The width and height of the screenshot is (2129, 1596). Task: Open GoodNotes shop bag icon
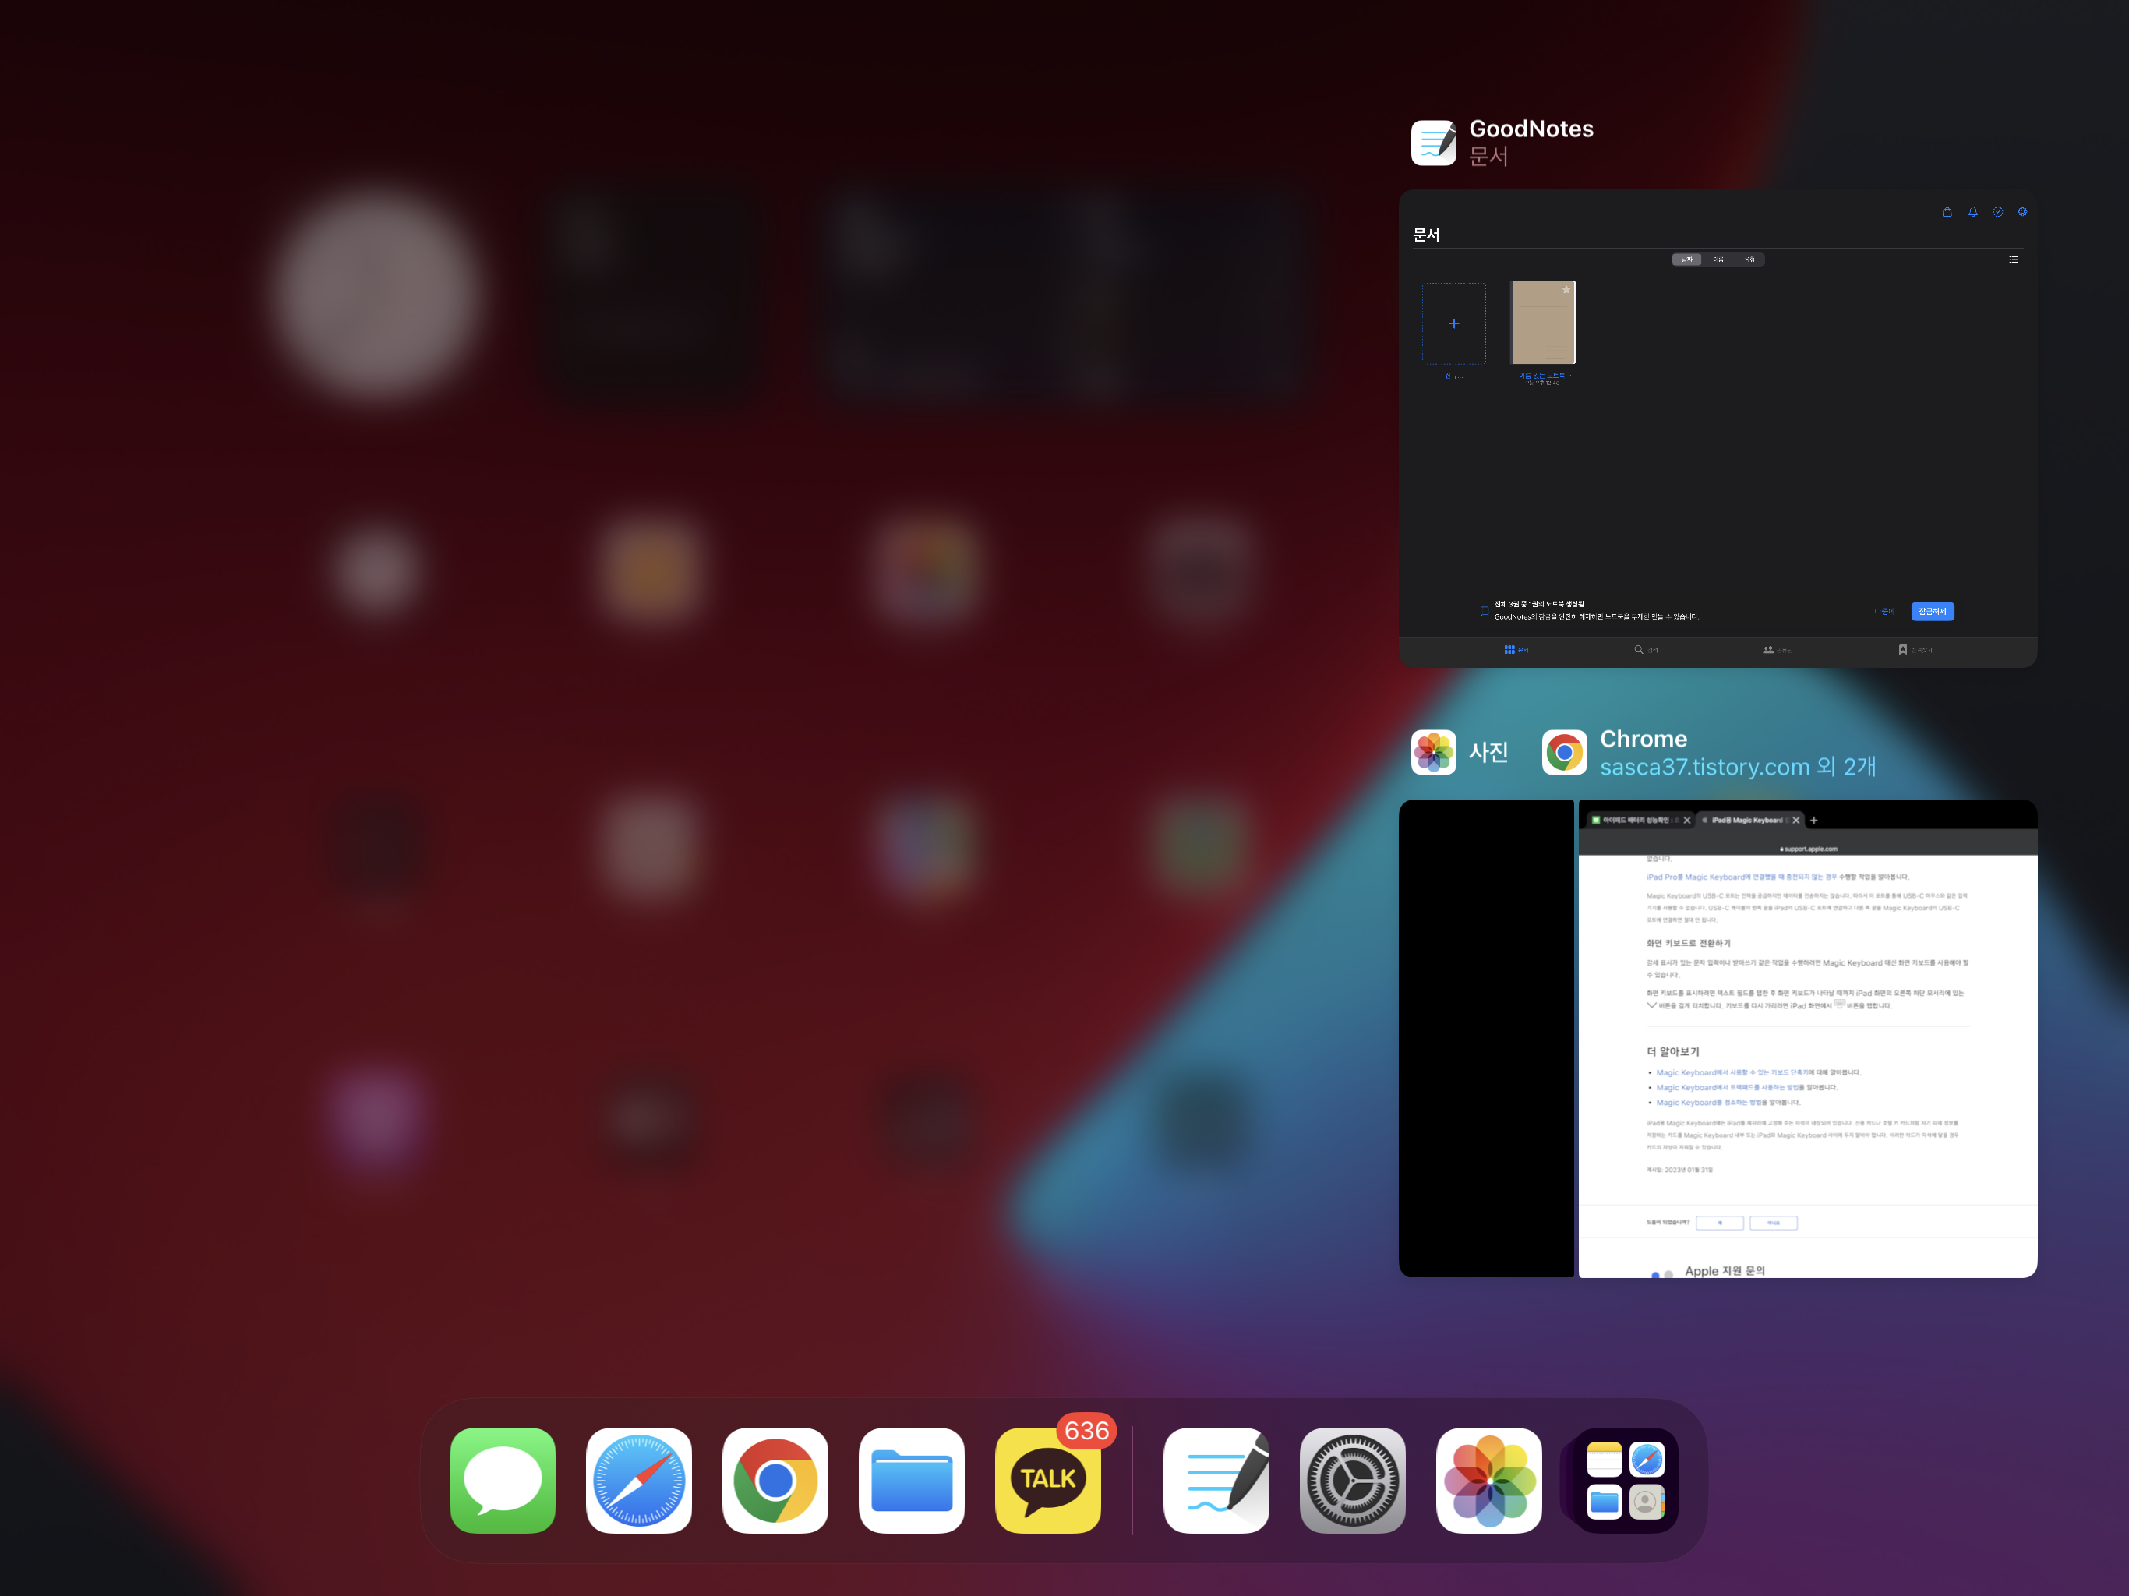[x=1947, y=212]
